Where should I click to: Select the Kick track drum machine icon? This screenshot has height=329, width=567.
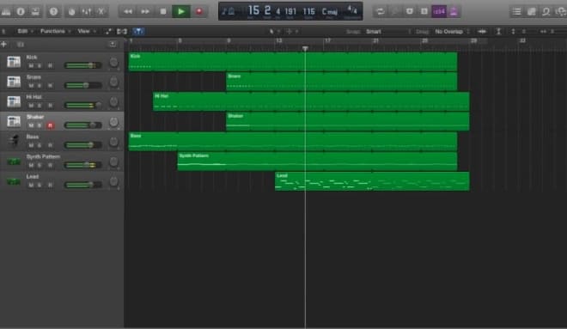tap(14, 62)
